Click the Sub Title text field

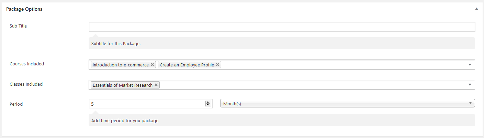point(282,27)
